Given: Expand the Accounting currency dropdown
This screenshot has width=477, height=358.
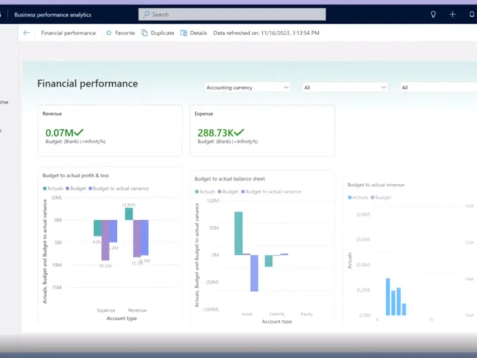Looking at the screenshot, I should click(247, 88).
